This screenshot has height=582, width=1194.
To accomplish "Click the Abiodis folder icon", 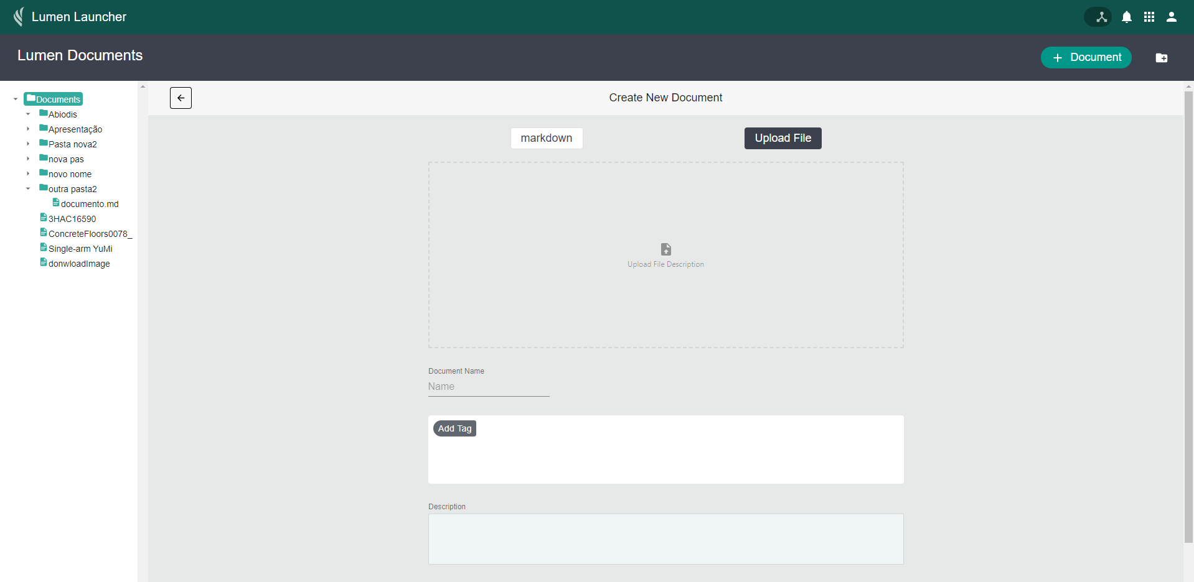I will pos(44,113).
